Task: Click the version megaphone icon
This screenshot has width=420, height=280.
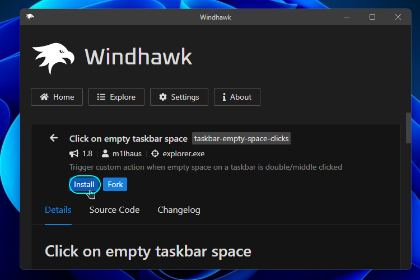Action: coord(74,154)
